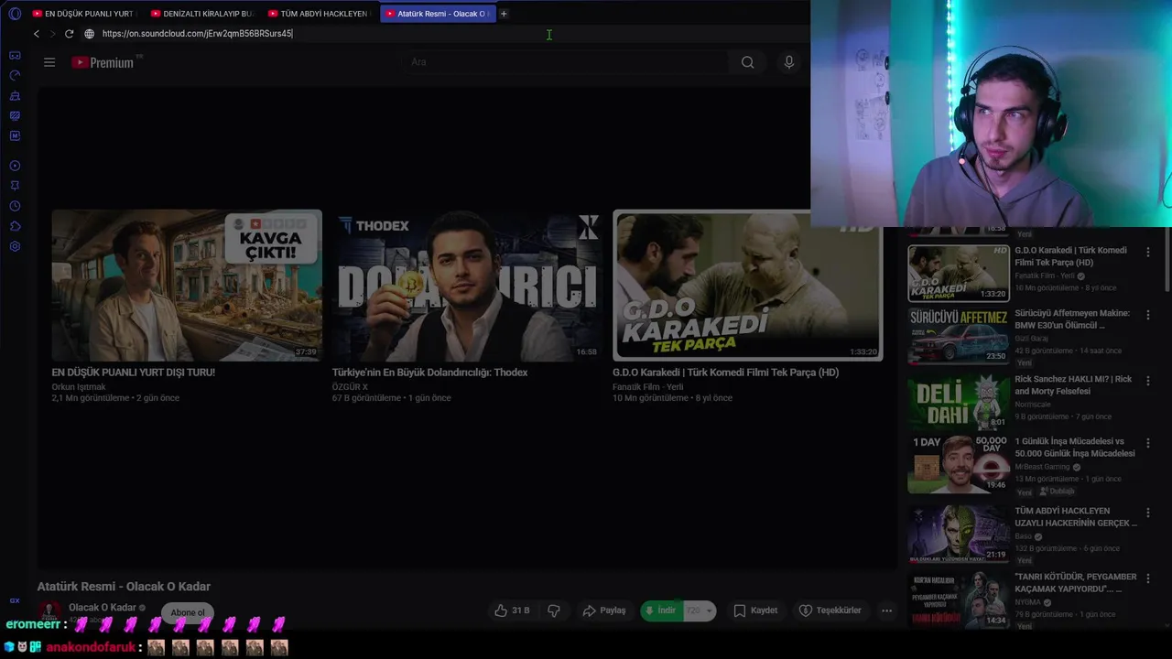Viewport: 1172px width, 659px height.
Task: Open the GX Mods icon in sidebar
Action: tap(15, 116)
